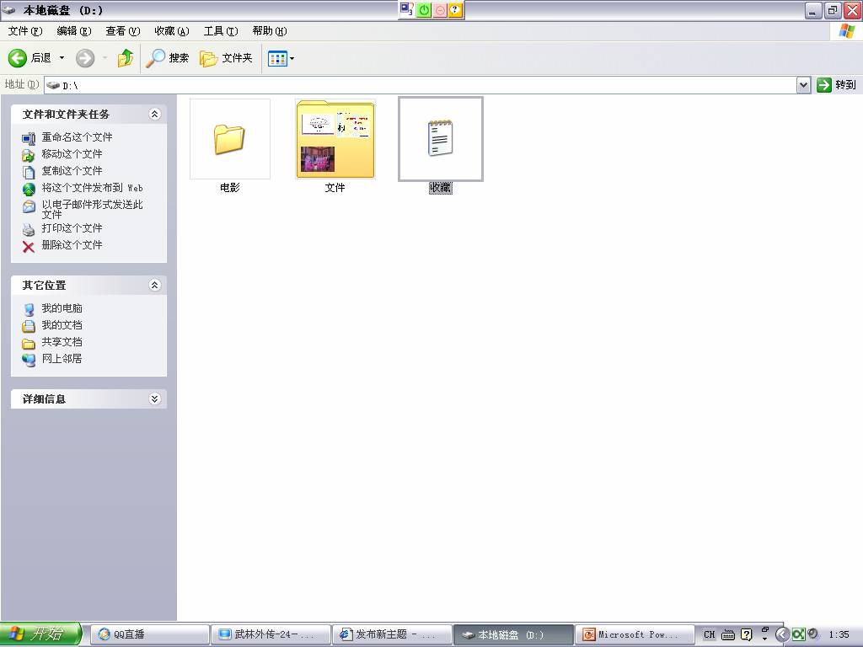Image resolution: width=863 pixels, height=647 pixels.
Task: Click the keyboard icon in language bar
Action: (x=728, y=635)
